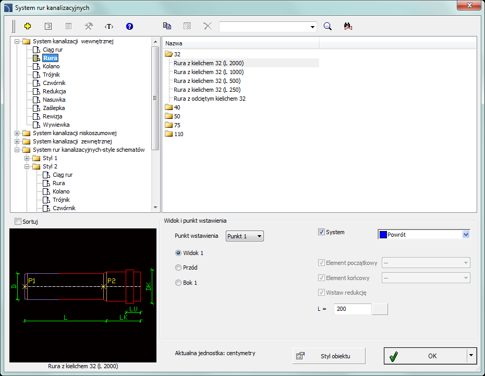This screenshot has height=376, width=485.
Task: Click the open folder icon labeled 32
Action: point(168,54)
